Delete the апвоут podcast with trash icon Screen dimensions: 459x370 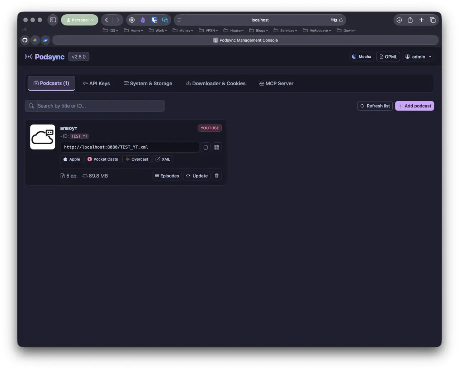pyautogui.click(x=217, y=176)
